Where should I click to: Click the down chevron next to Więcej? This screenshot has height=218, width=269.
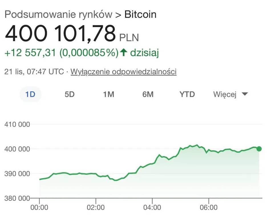point(245,94)
